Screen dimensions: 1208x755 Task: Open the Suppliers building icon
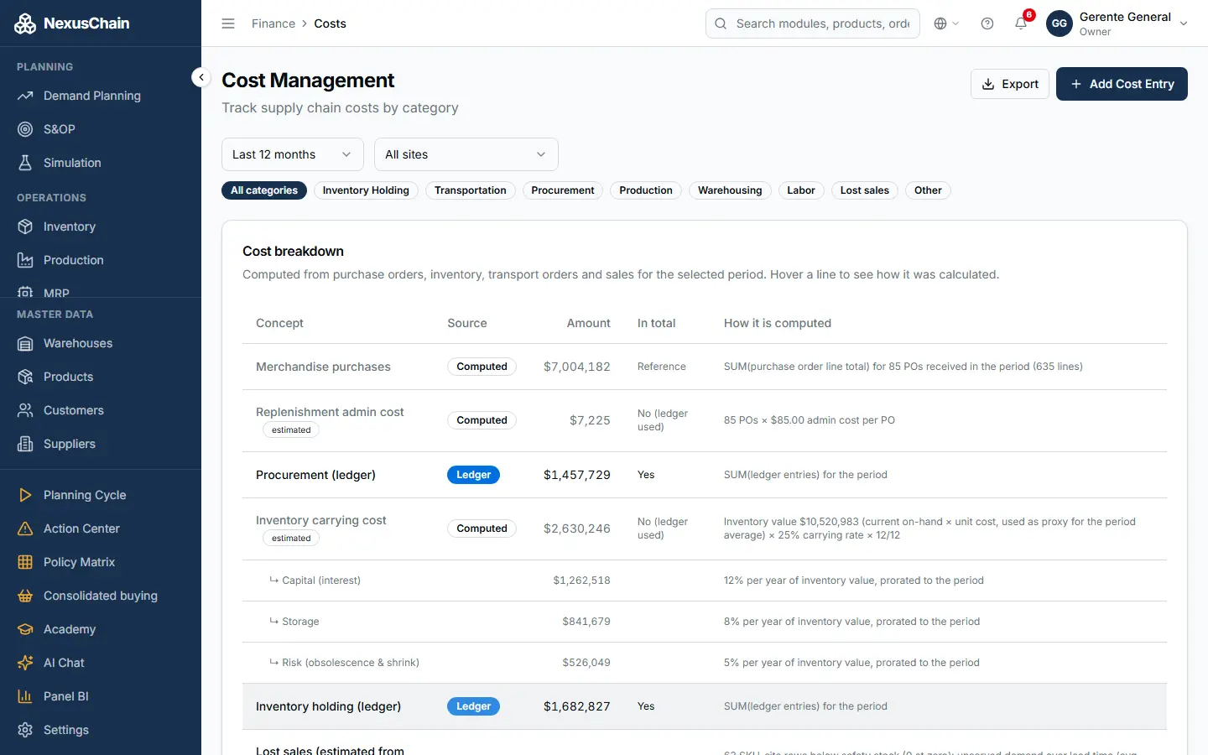pos(25,444)
